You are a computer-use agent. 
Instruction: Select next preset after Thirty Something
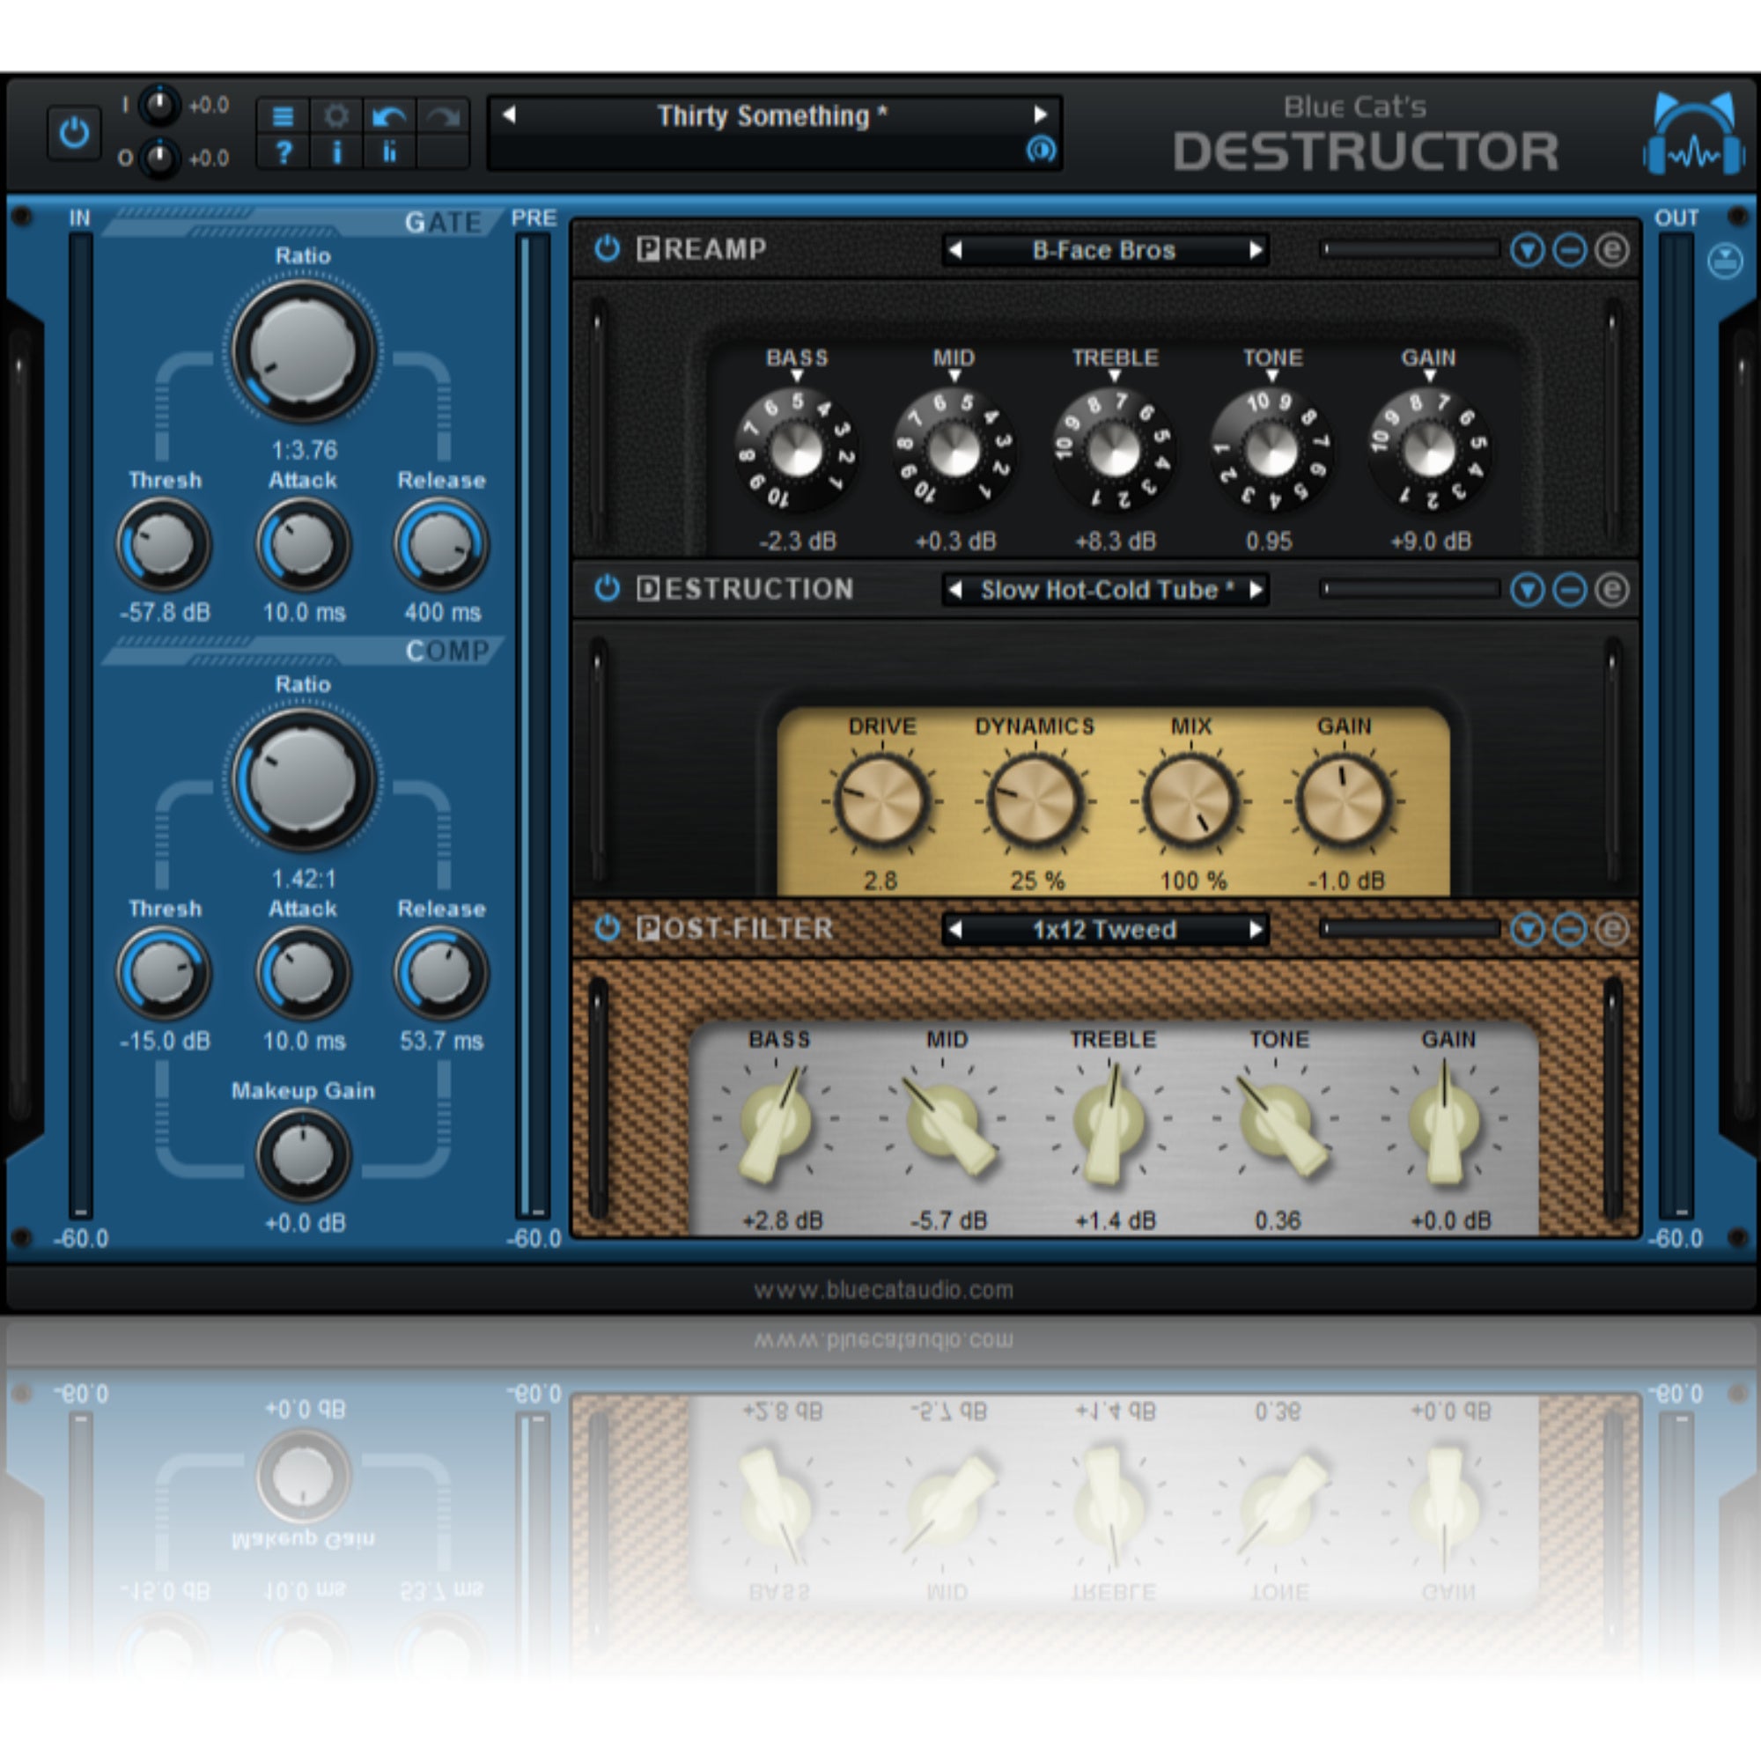(x=1040, y=114)
